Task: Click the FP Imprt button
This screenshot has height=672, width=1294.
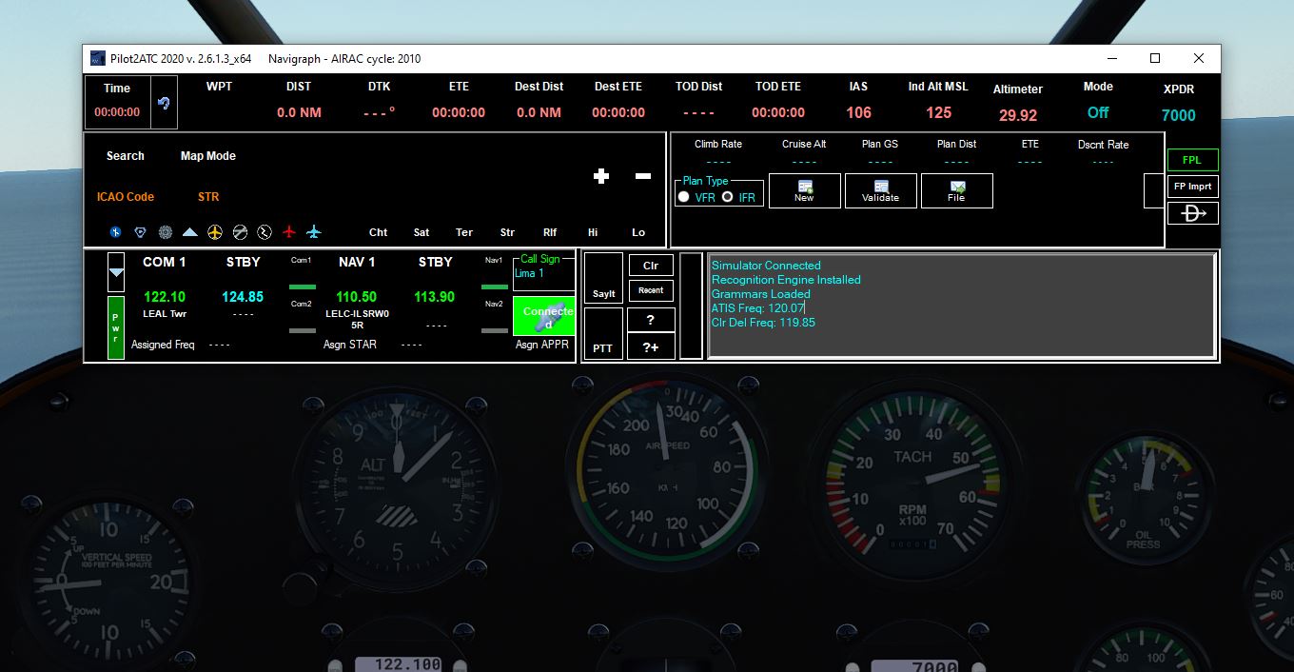Action: (1192, 187)
